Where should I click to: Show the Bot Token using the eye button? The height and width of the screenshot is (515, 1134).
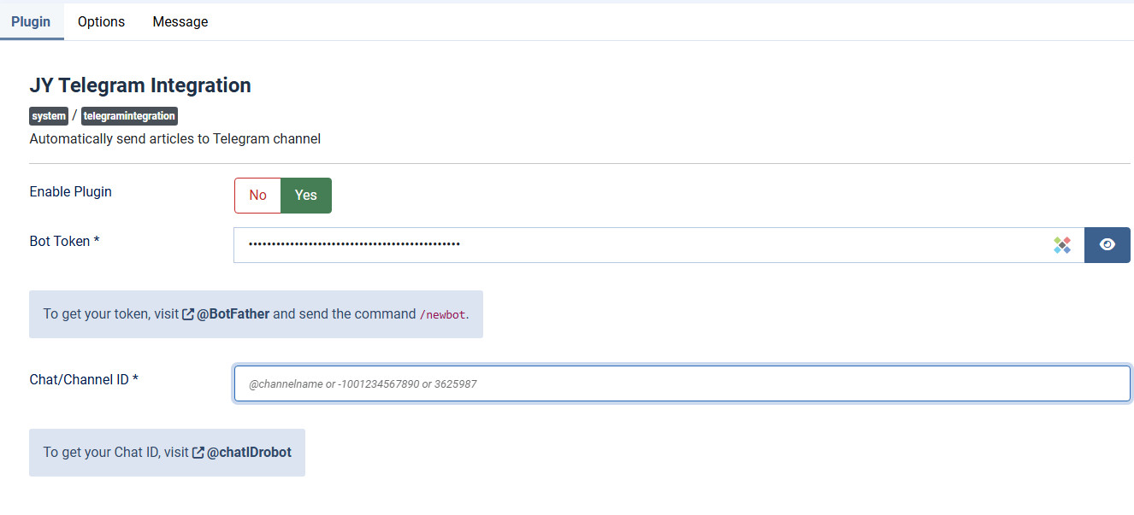(x=1107, y=245)
